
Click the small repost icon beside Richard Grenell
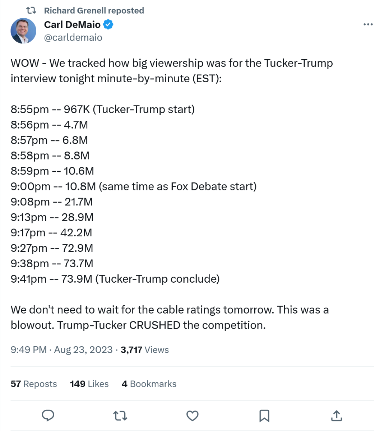pos(31,10)
